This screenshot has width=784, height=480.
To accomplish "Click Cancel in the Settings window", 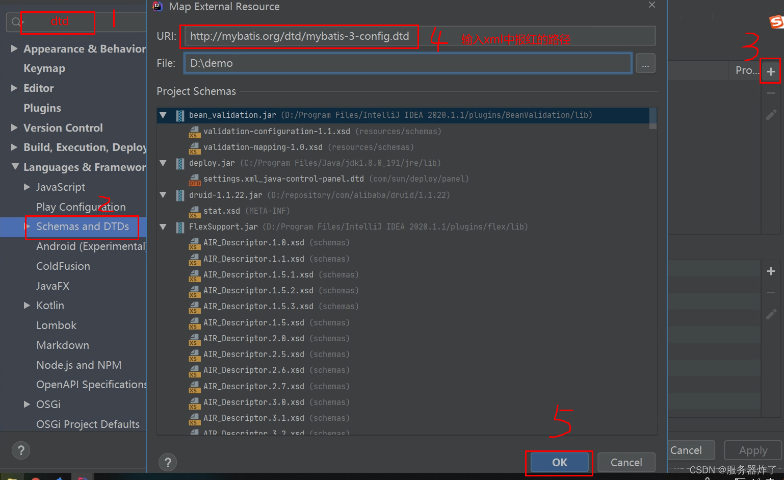I will click(x=691, y=450).
